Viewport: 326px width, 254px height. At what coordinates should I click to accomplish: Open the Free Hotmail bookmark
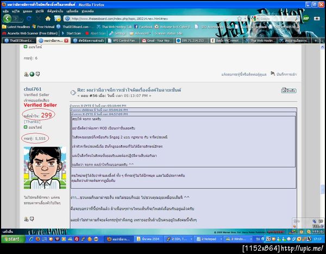click(x=43, y=27)
